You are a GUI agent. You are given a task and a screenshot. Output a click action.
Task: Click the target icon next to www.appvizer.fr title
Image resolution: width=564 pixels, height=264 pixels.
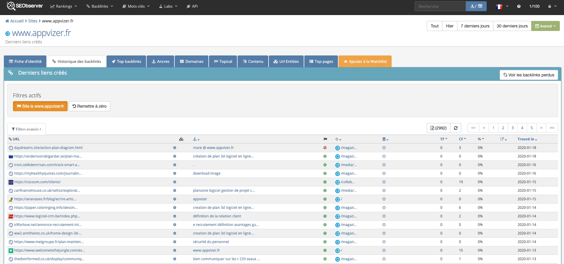tap(8, 34)
